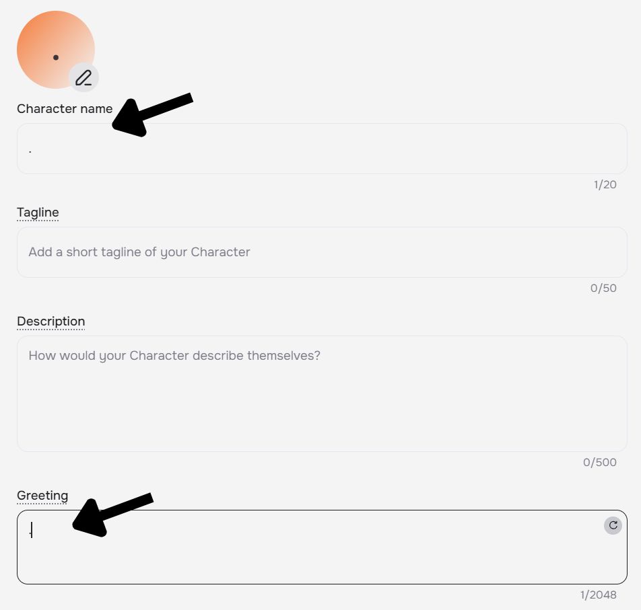Click the black arrow near Character name
This screenshot has height=610, width=641.
152,115
